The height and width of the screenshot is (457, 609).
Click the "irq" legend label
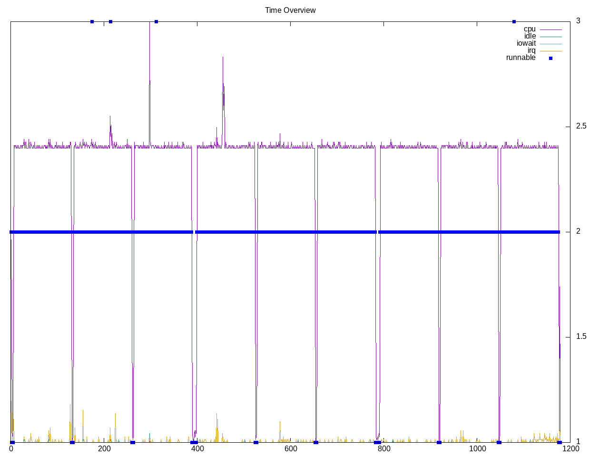click(531, 50)
